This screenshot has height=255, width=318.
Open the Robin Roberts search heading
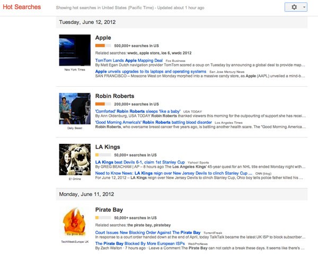click(x=114, y=96)
